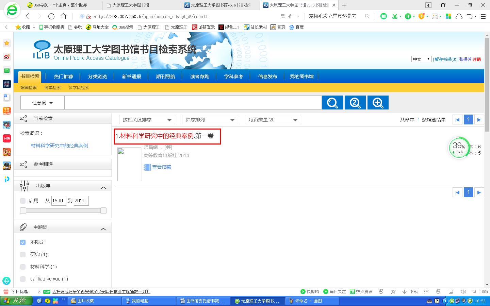The height and width of the screenshot is (306, 490).
Task: Open the book title 材料科学研究中的经典案例 link
Action: [x=157, y=136]
